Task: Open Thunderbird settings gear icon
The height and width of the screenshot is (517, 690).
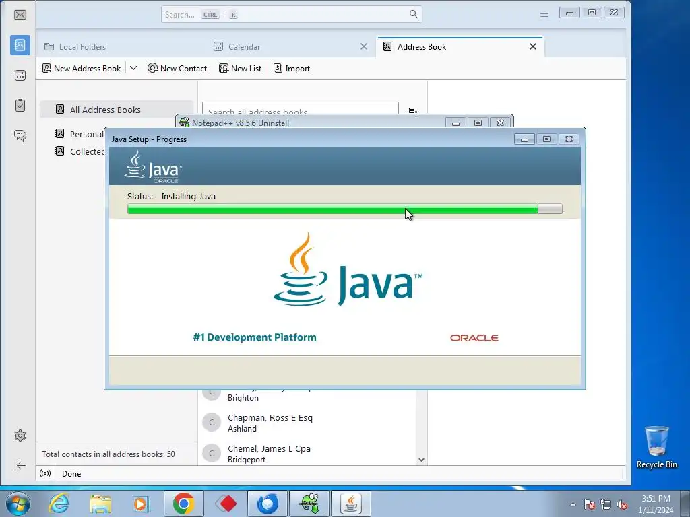Action: [20, 436]
